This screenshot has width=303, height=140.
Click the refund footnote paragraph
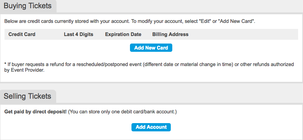coord(149,67)
